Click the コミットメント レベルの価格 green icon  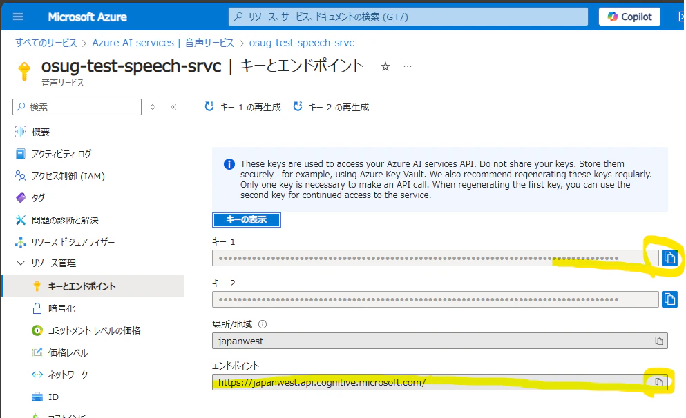tap(37, 330)
